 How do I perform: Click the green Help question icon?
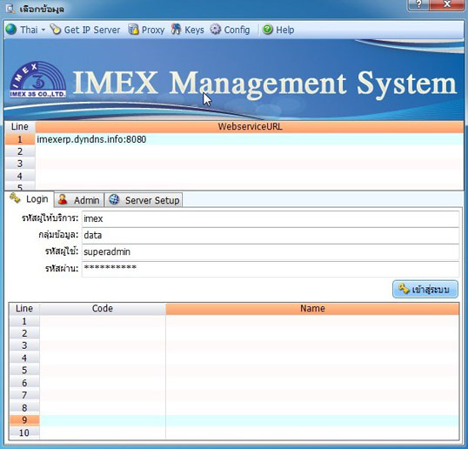coord(268,30)
